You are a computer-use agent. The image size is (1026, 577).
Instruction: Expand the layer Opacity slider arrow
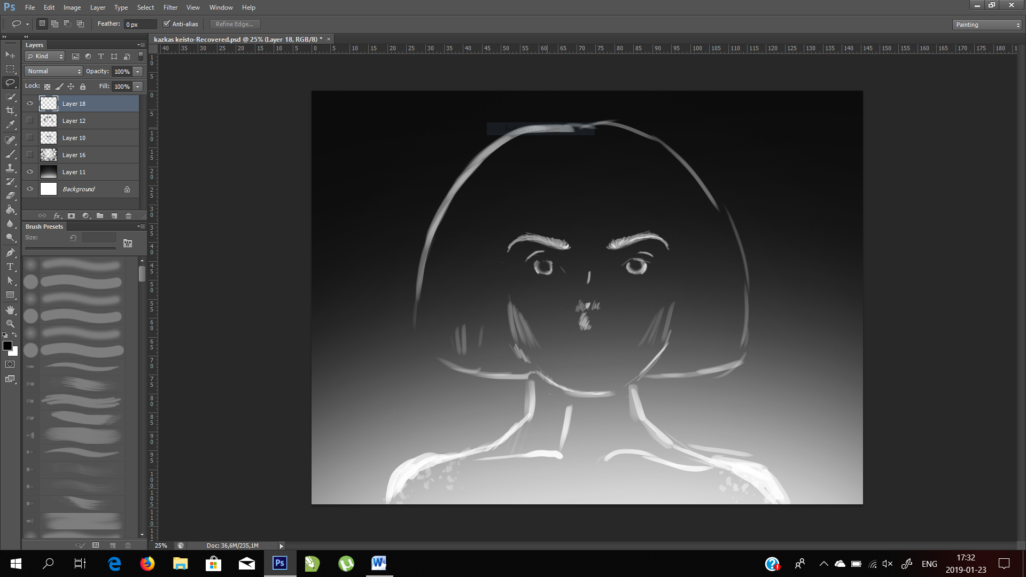tap(138, 72)
